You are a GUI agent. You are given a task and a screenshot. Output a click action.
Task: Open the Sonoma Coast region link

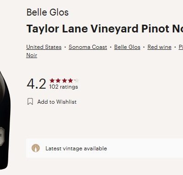point(88,47)
